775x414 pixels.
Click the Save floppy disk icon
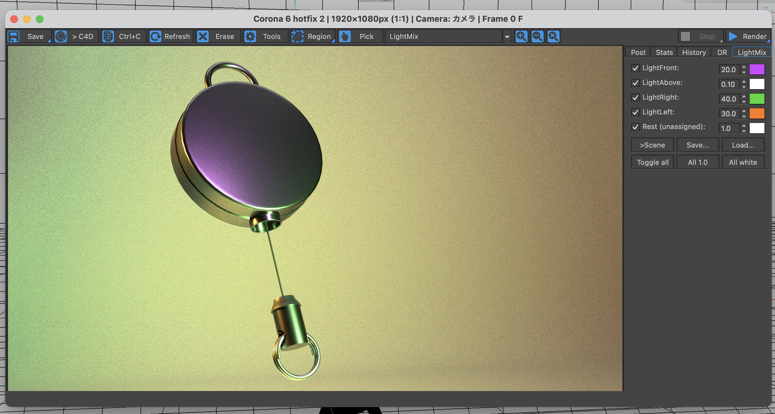pyautogui.click(x=14, y=36)
